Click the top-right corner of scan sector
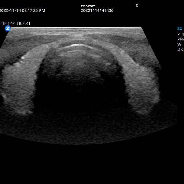Image resolution: width=184 pixels, height=184 pixels. click(141, 28)
